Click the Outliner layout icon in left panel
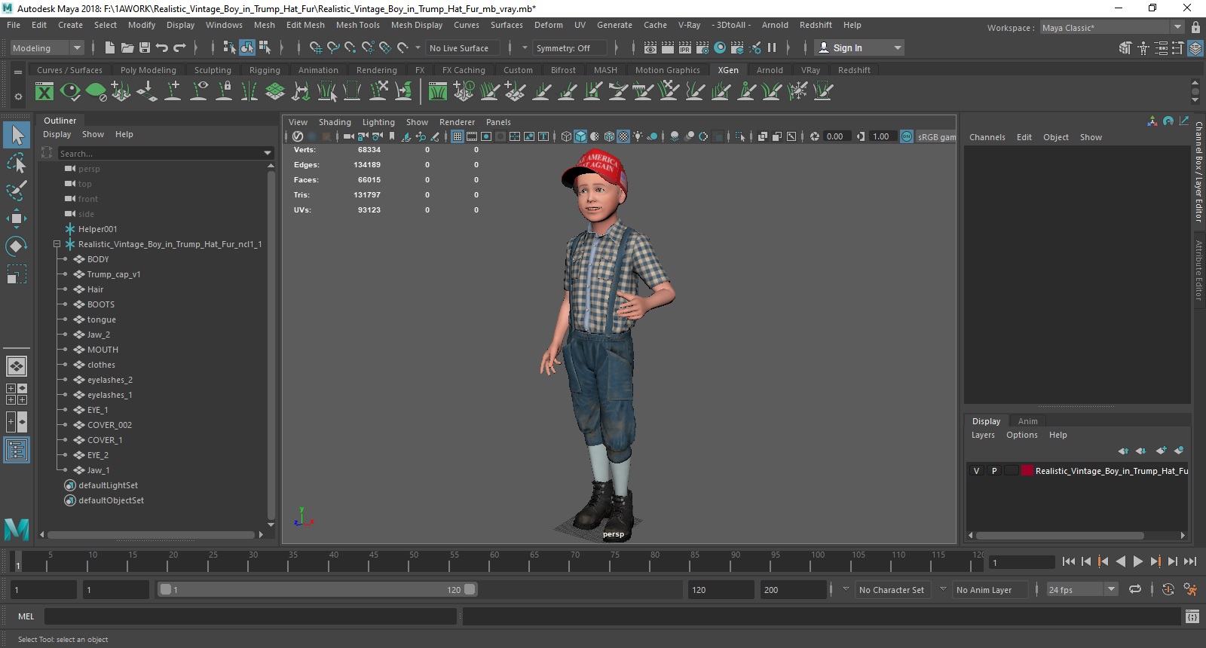The width and height of the screenshot is (1206, 648). click(17, 450)
